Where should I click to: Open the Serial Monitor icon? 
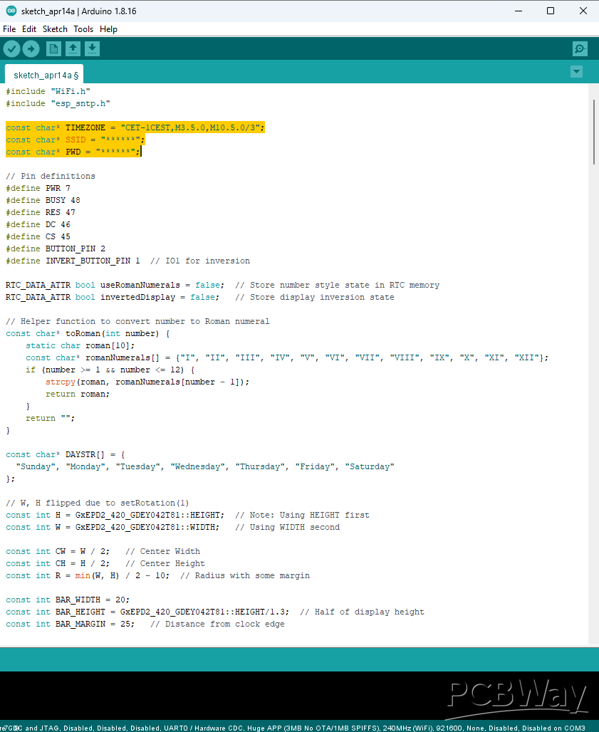coord(580,48)
